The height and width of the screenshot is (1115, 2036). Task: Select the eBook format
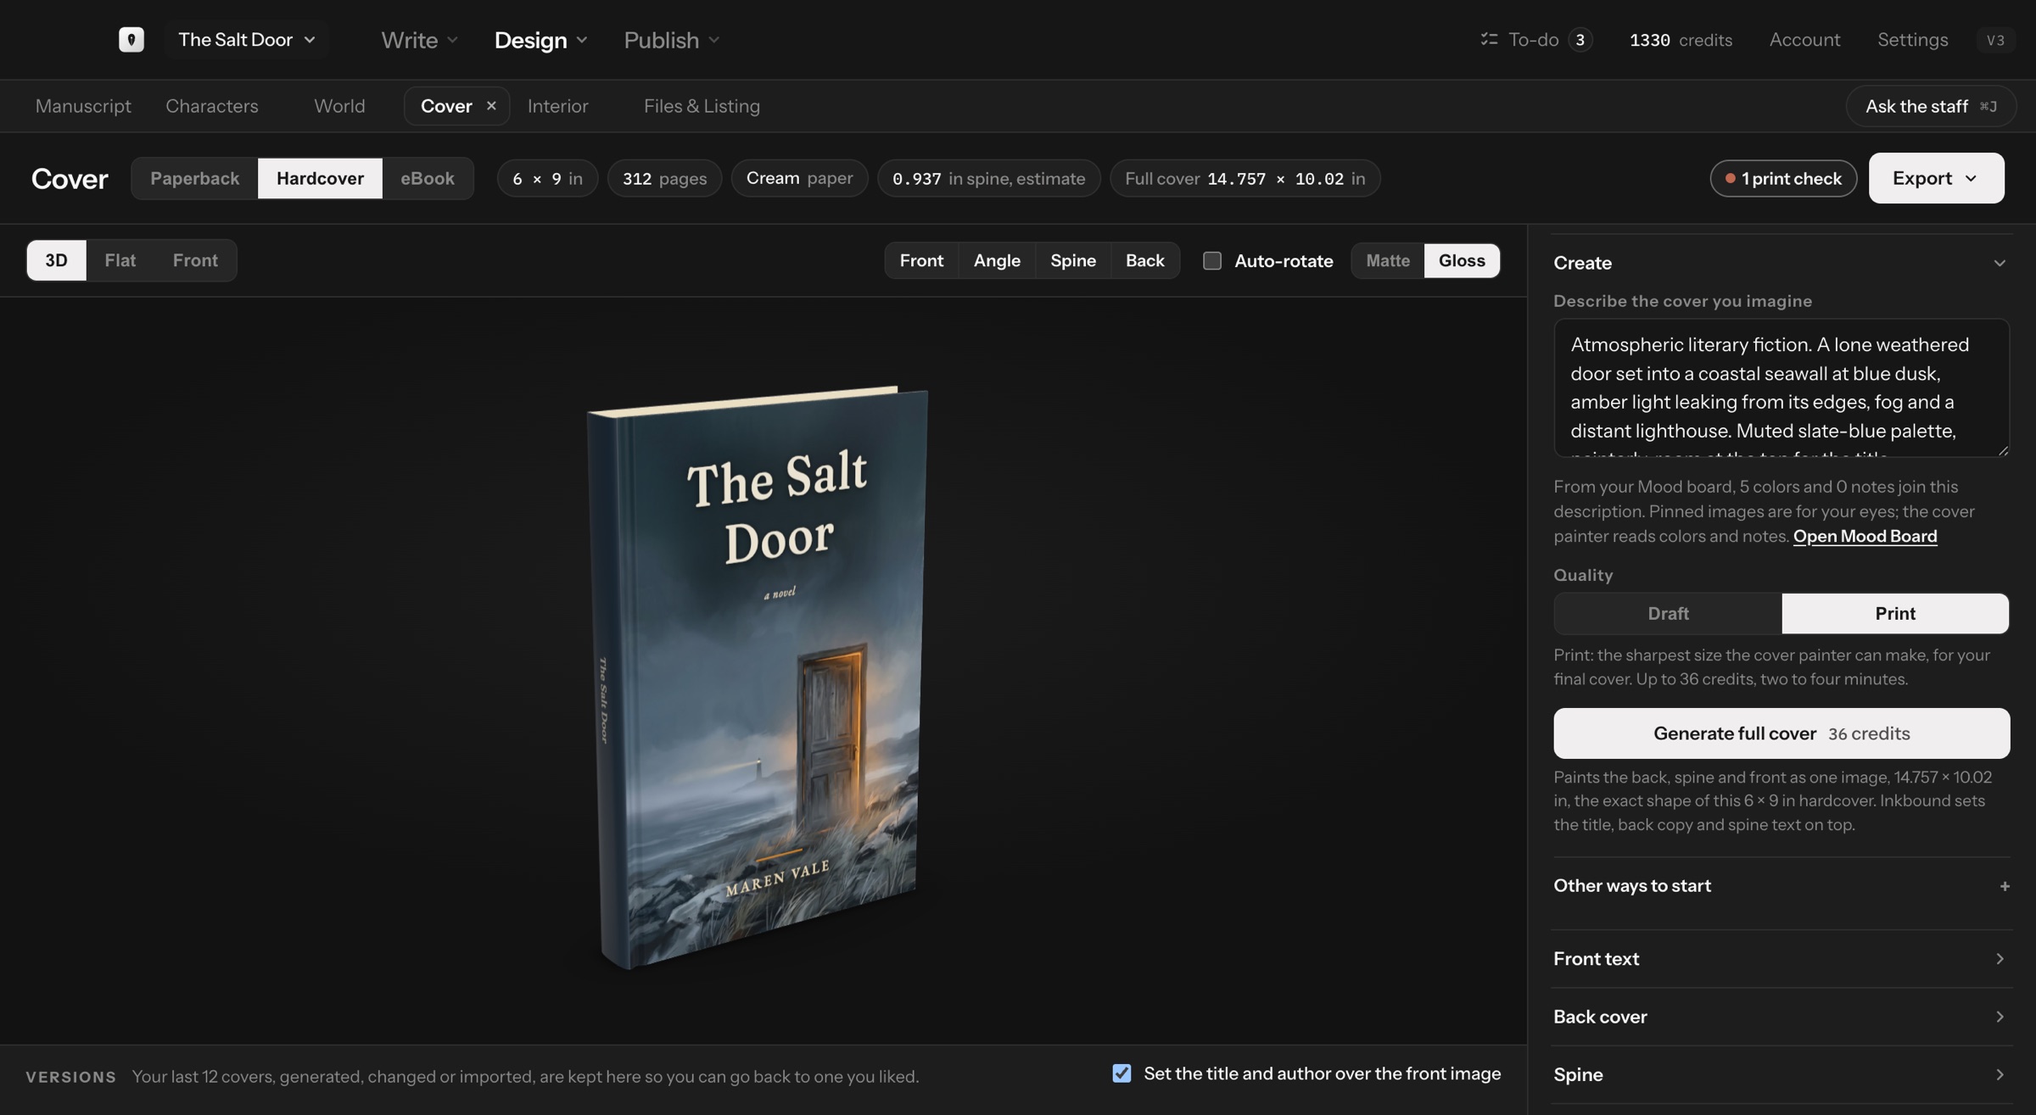(x=428, y=178)
